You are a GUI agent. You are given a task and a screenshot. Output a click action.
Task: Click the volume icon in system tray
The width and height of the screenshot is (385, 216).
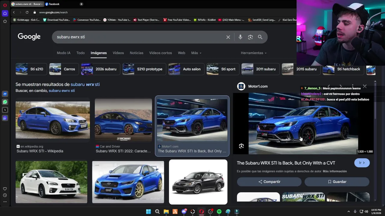[366, 211]
